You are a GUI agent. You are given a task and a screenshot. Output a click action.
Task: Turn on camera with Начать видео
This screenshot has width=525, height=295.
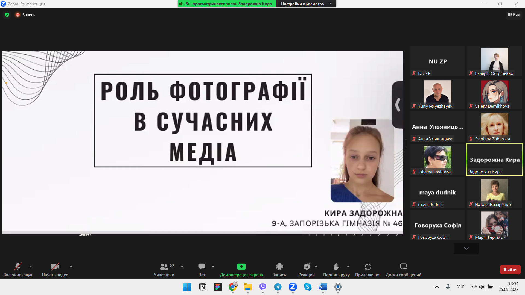[55, 267]
